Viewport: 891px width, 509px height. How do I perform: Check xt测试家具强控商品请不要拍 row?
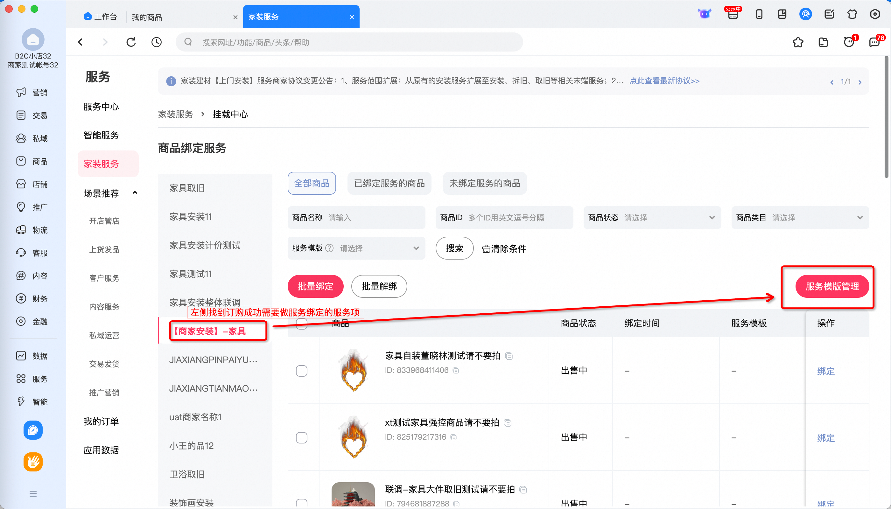click(301, 437)
